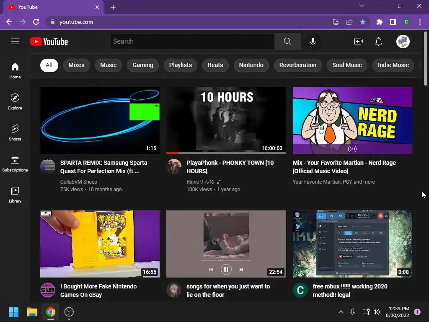Reload the page
The height and width of the screenshot is (322, 429).
tap(36, 22)
